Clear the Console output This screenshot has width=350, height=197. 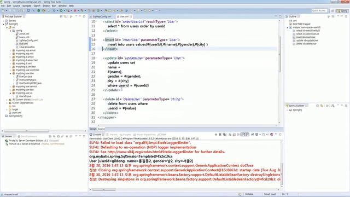(230, 135)
